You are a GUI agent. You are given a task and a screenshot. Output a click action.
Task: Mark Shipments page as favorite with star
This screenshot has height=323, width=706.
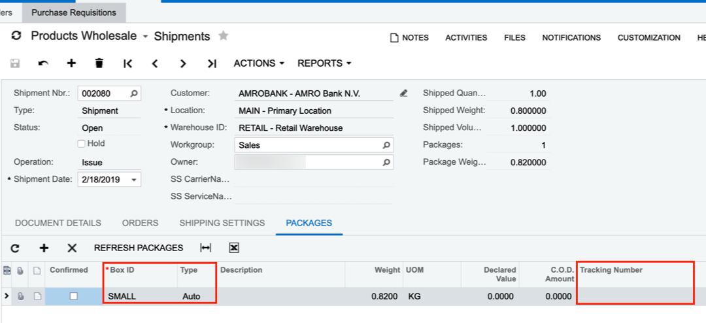224,36
